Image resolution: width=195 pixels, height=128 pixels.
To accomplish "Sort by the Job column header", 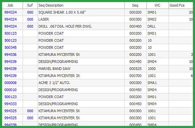I will coord(12,5).
